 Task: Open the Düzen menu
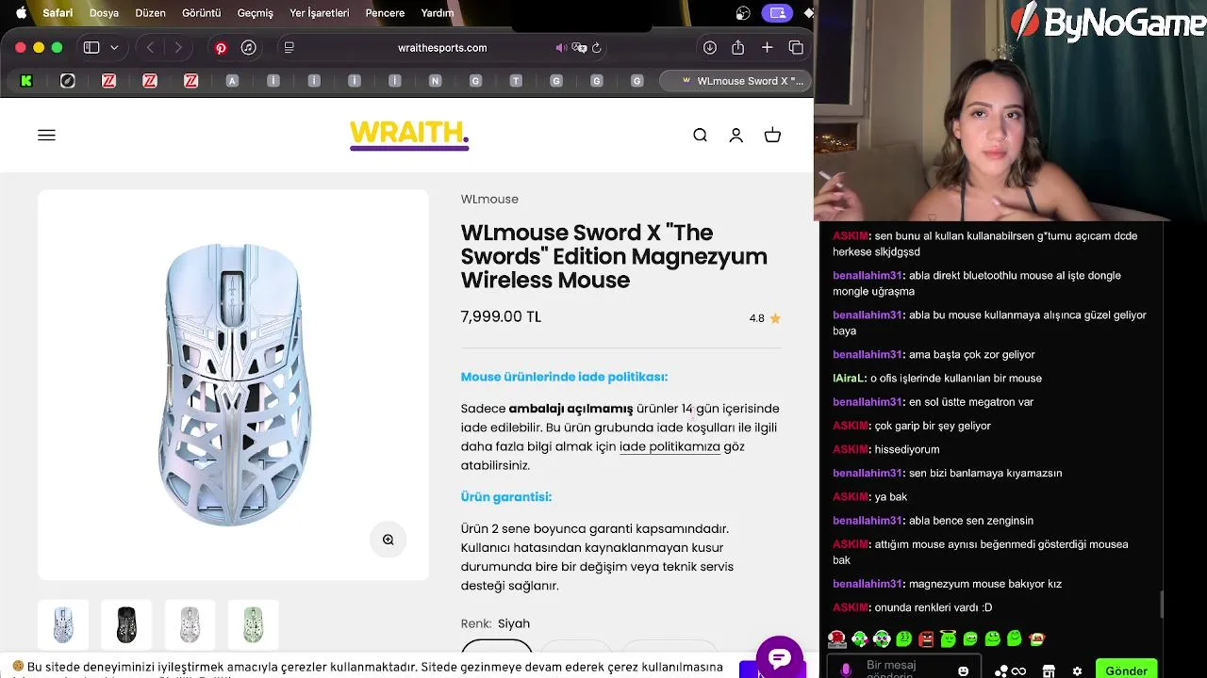tap(150, 13)
